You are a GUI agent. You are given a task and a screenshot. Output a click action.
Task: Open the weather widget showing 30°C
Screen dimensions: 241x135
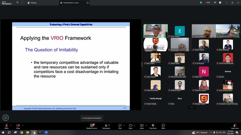pos(200,132)
